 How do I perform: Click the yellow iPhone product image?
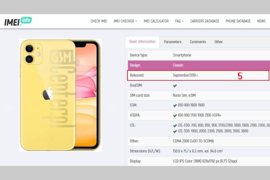click(60, 95)
